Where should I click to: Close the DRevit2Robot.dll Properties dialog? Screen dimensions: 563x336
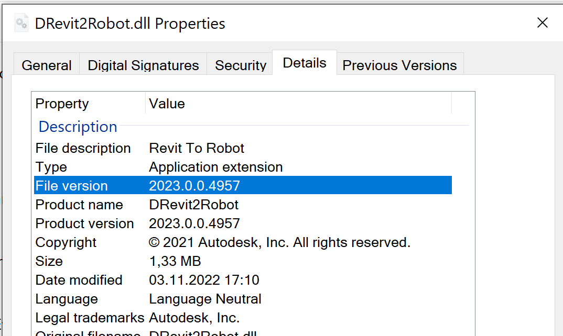[543, 23]
